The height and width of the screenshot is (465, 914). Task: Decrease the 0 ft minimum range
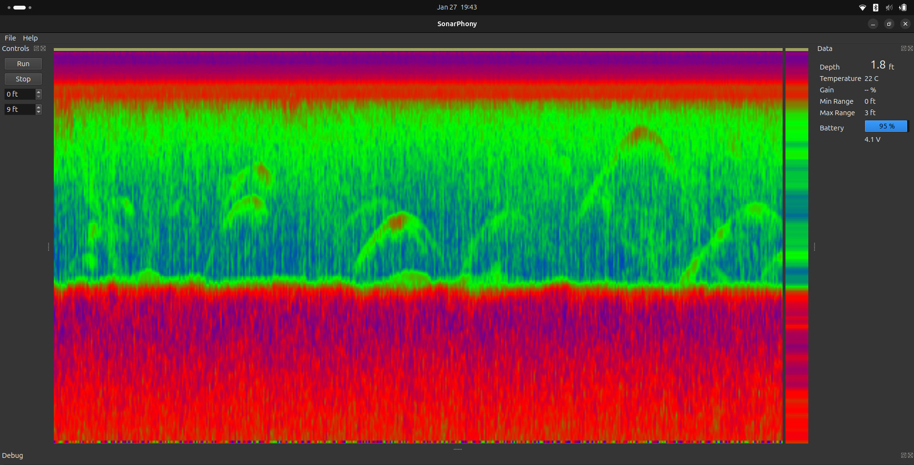tap(39, 97)
